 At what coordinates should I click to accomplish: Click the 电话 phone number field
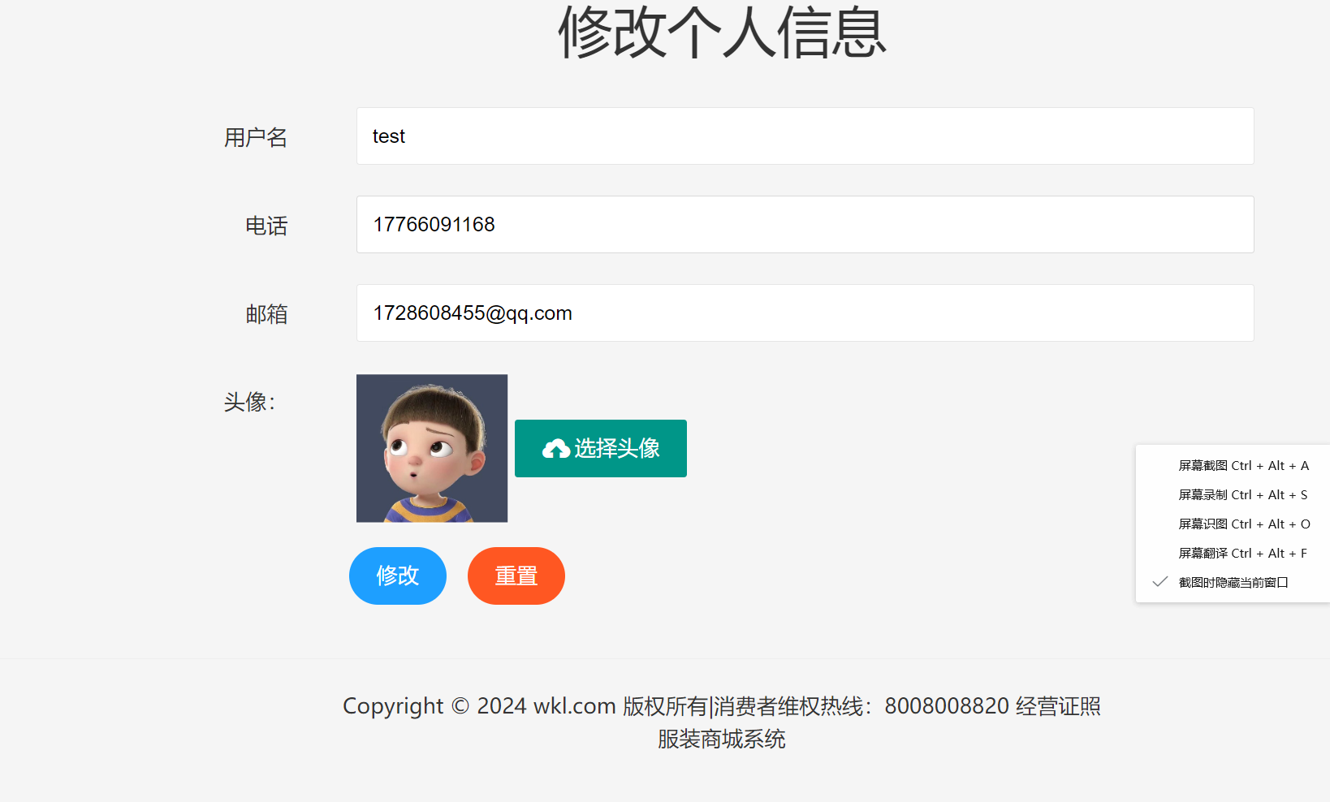[x=804, y=225]
